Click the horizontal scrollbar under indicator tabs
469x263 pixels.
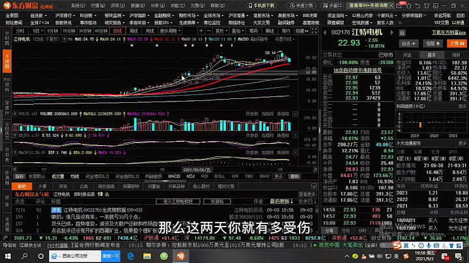165,181
